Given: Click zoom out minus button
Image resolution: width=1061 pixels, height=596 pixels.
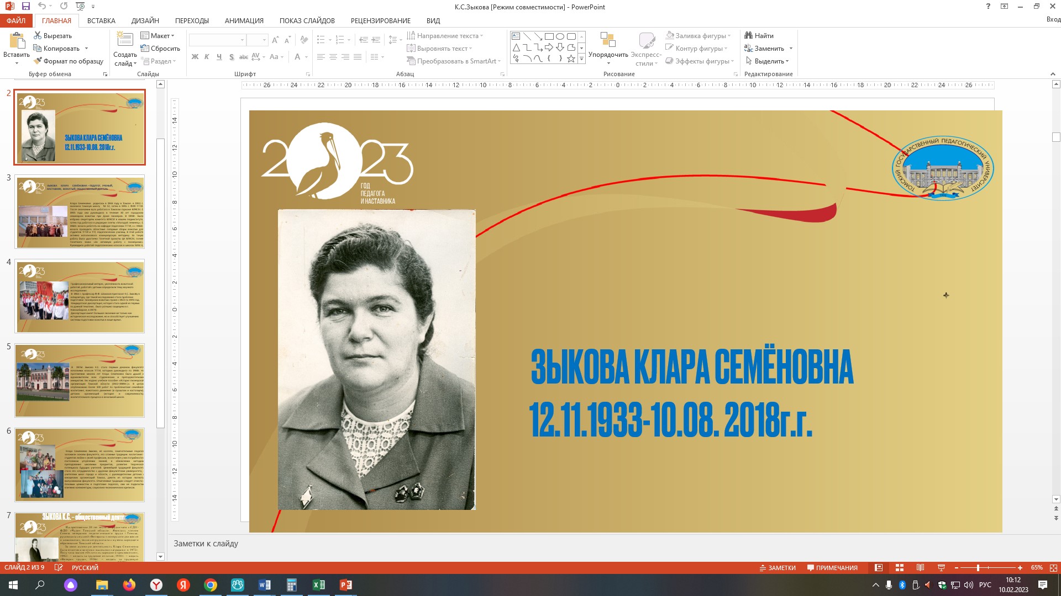Looking at the screenshot, I should coord(957,568).
